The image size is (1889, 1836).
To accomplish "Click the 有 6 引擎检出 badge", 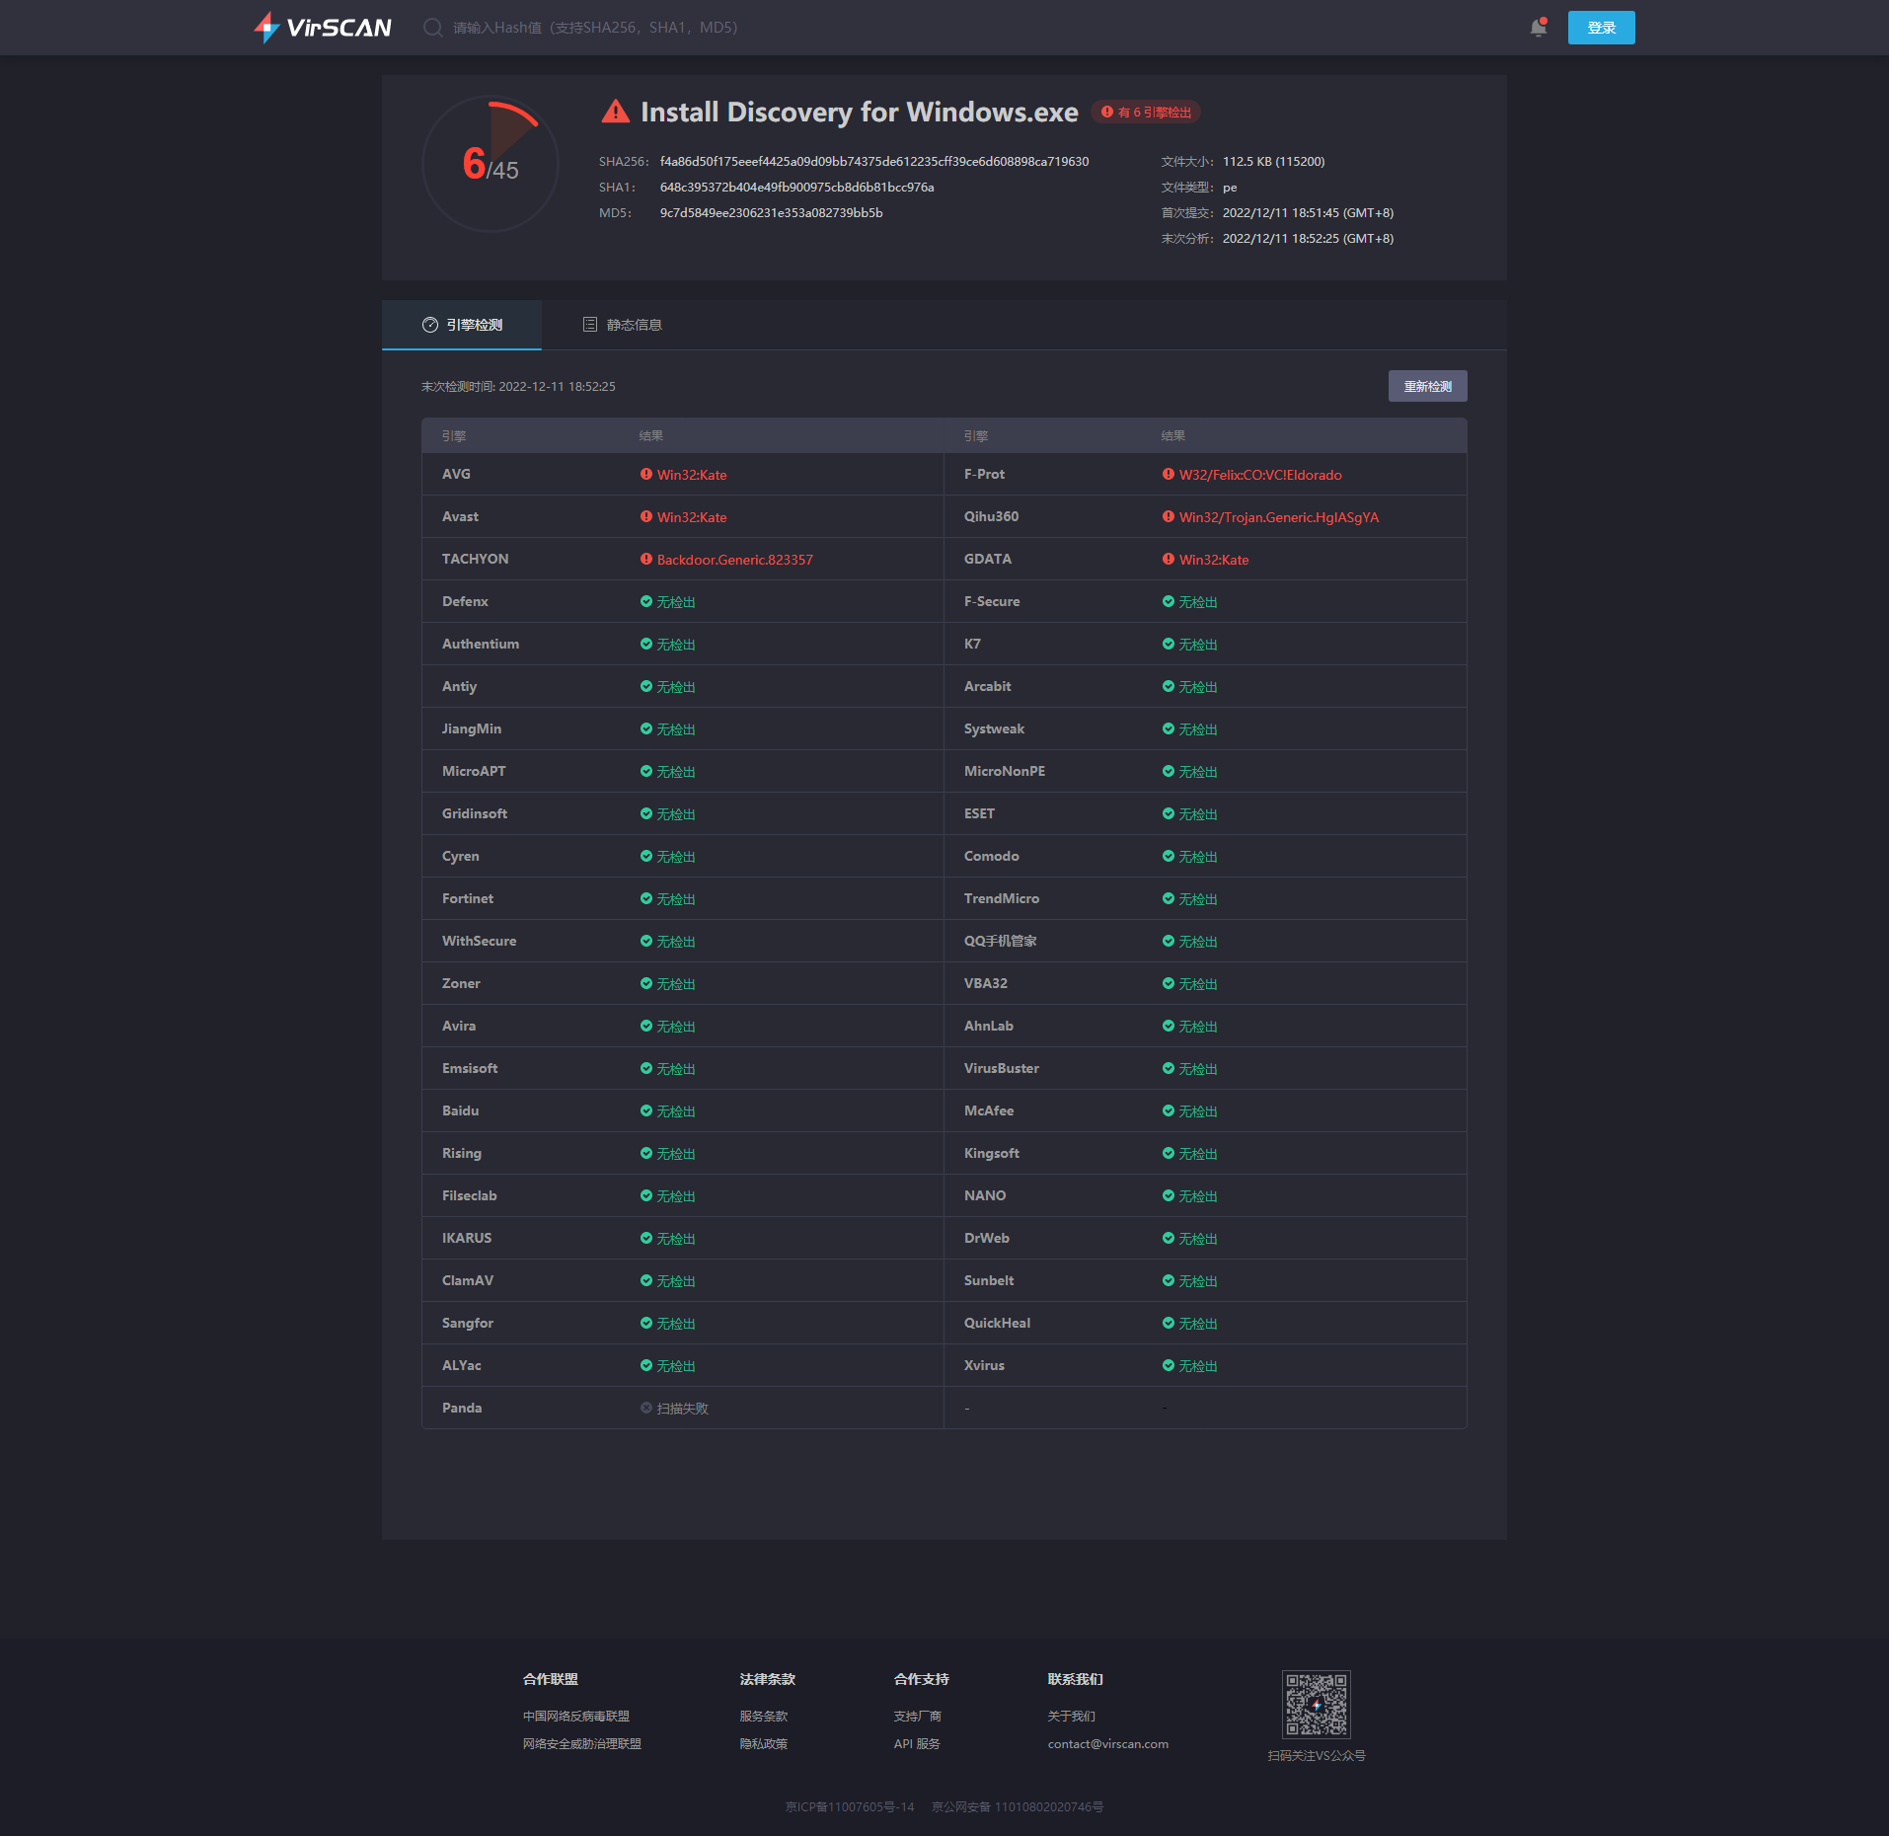I will pyautogui.click(x=1147, y=113).
